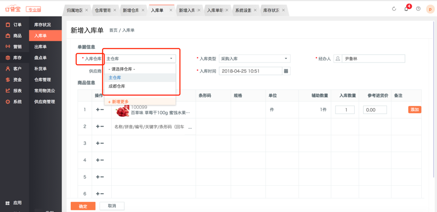Click the help question mark icon
The height and width of the screenshot is (212, 437).
point(418,9)
